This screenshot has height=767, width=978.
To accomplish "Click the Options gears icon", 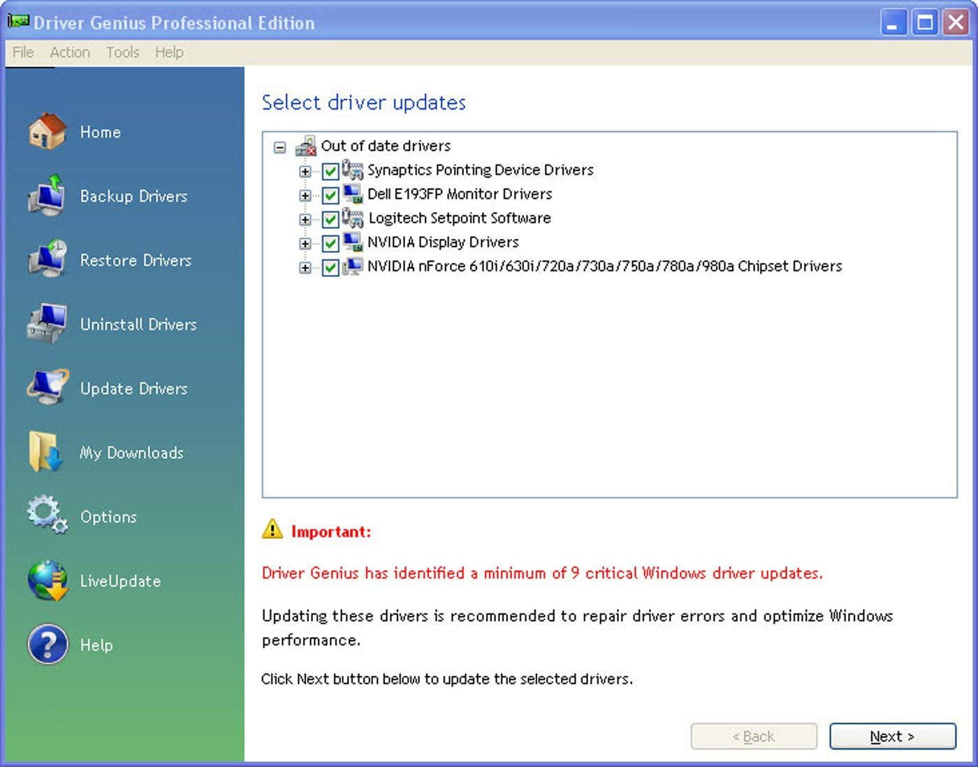I will click(47, 516).
